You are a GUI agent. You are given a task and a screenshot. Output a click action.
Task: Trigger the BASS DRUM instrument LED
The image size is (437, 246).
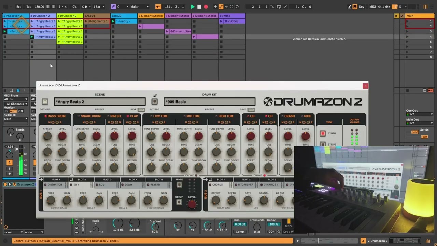[45, 116]
